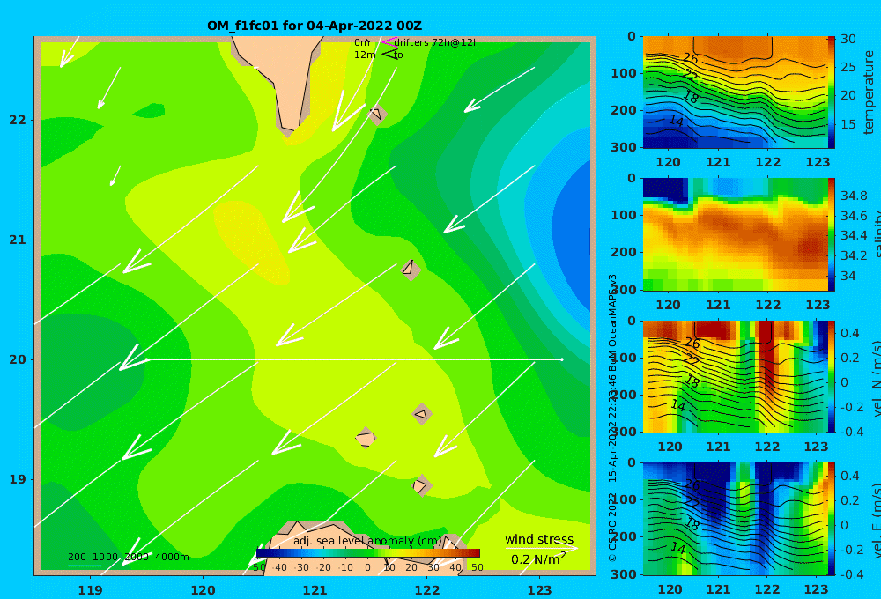This screenshot has width=881, height=599.
Task: Click the '12m' depth legend label
Action: (365, 55)
